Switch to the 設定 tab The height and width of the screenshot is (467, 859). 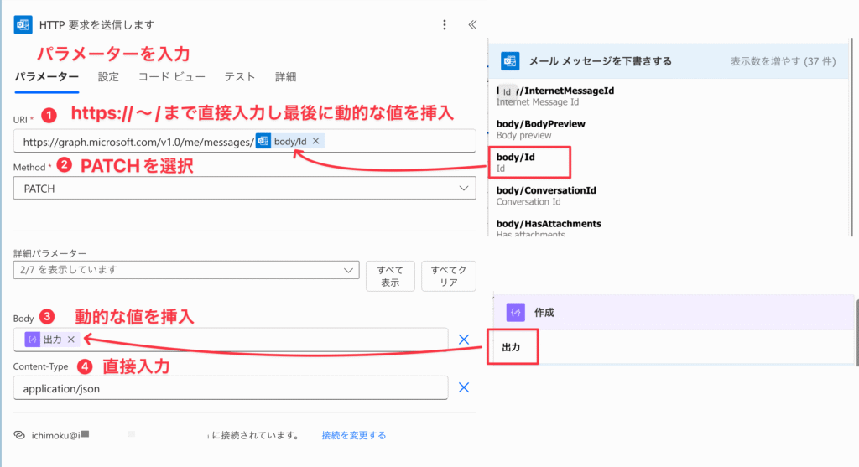(108, 77)
